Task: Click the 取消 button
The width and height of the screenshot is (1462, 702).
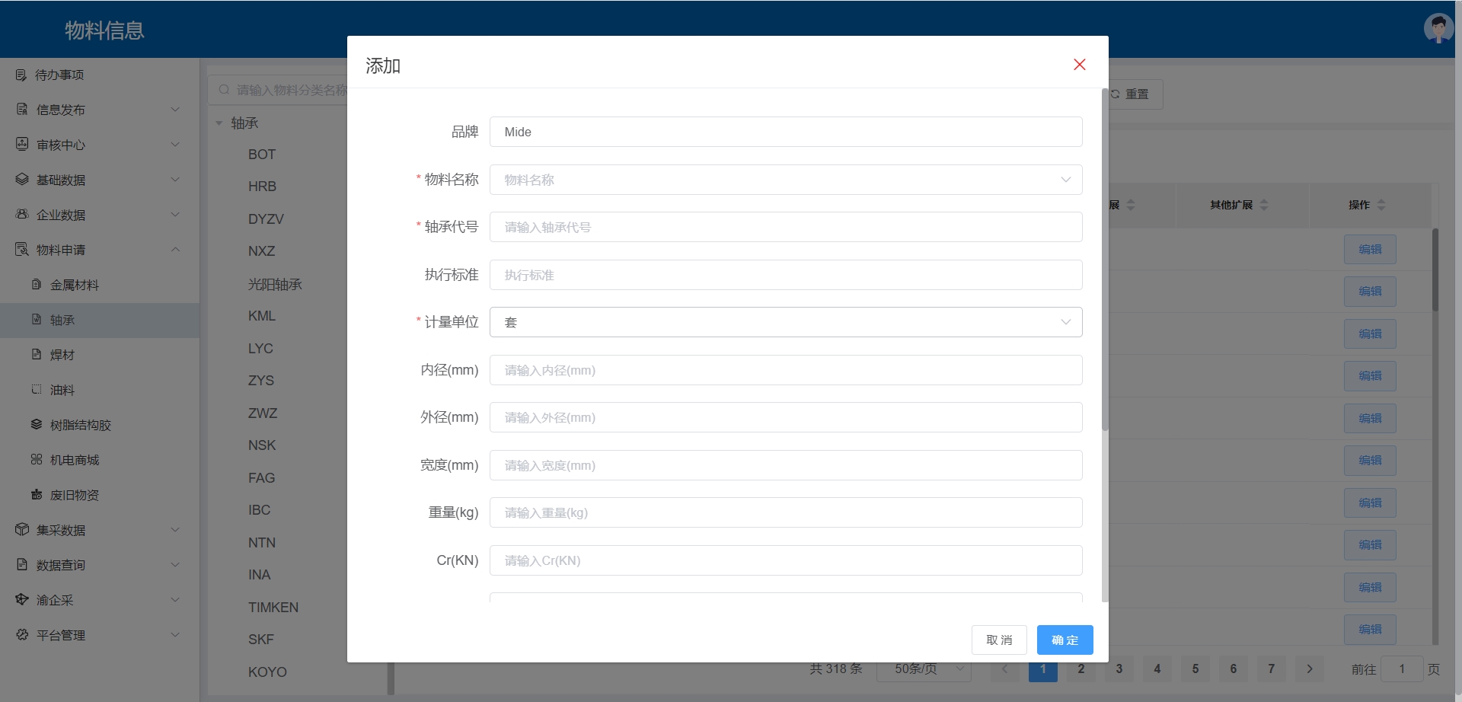Action: [x=999, y=640]
